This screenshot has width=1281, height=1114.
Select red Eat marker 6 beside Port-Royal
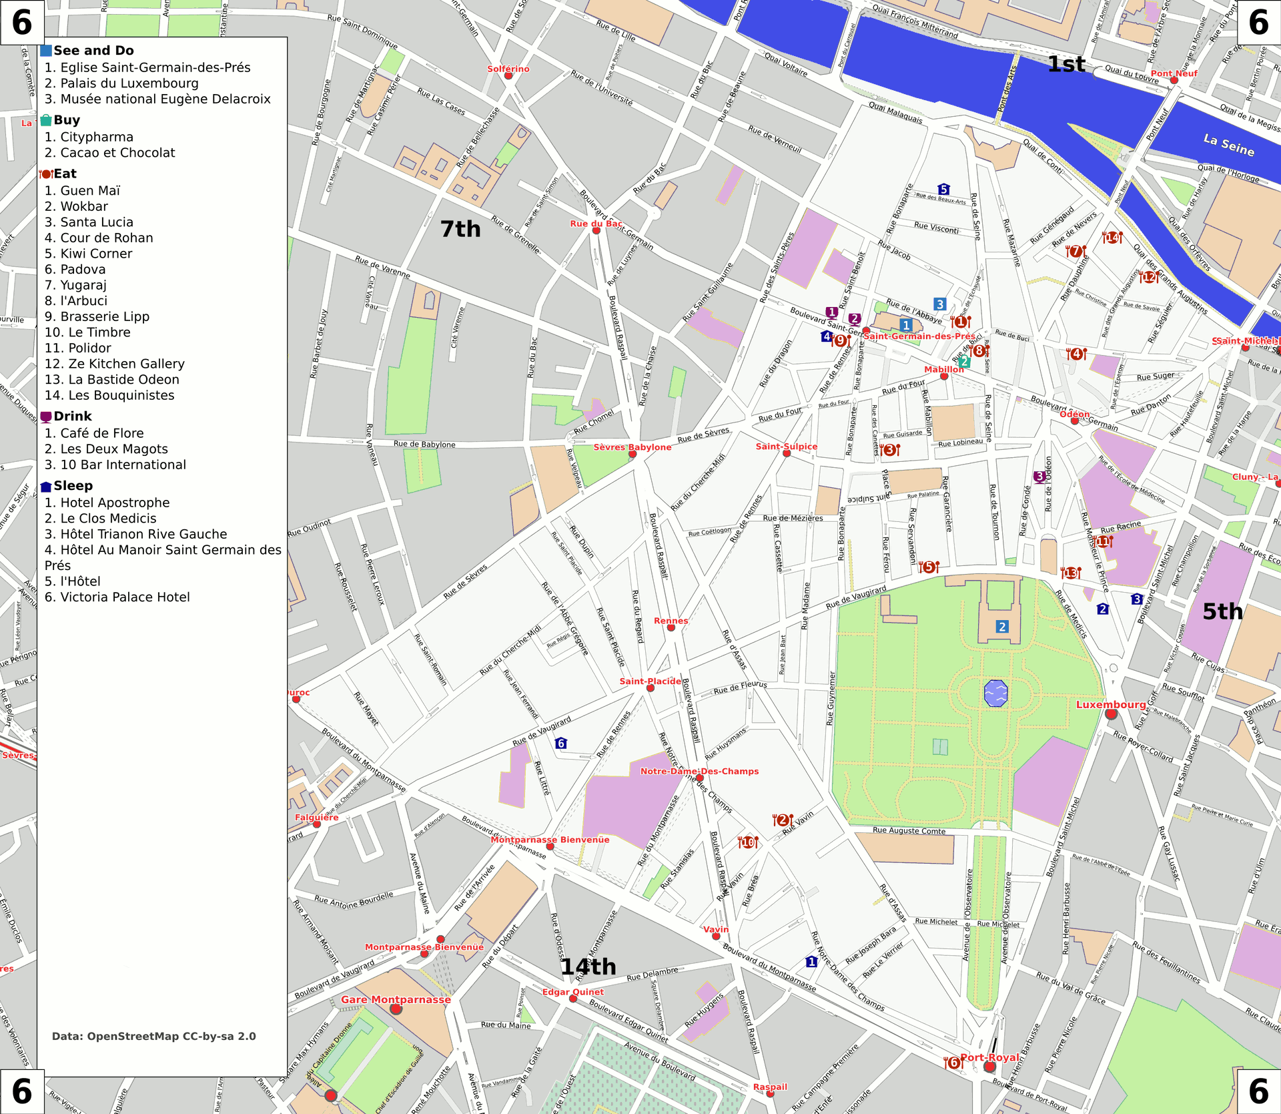(953, 1062)
